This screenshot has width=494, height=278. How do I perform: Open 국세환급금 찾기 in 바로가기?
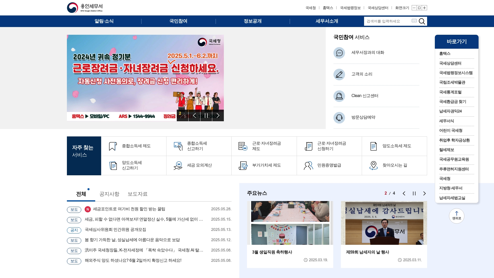(453, 102)
